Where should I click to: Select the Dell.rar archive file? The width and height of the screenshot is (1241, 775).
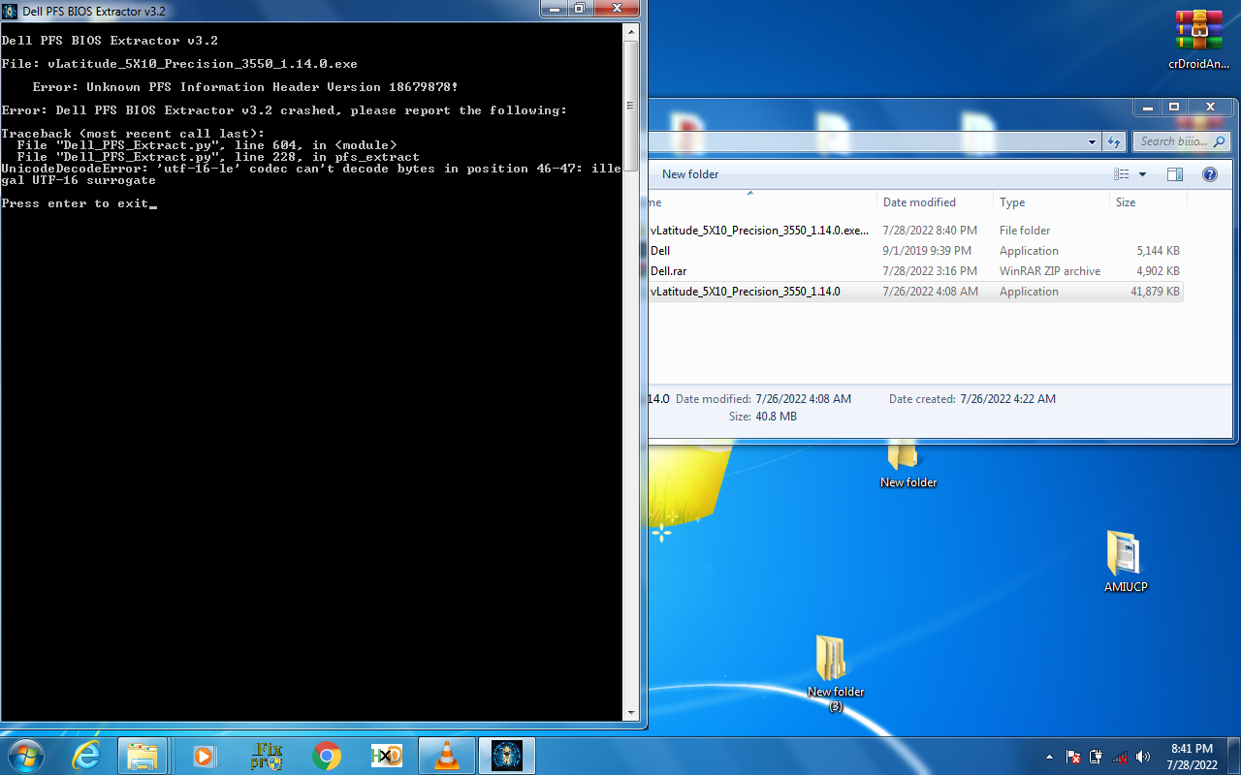click(915, 271)
